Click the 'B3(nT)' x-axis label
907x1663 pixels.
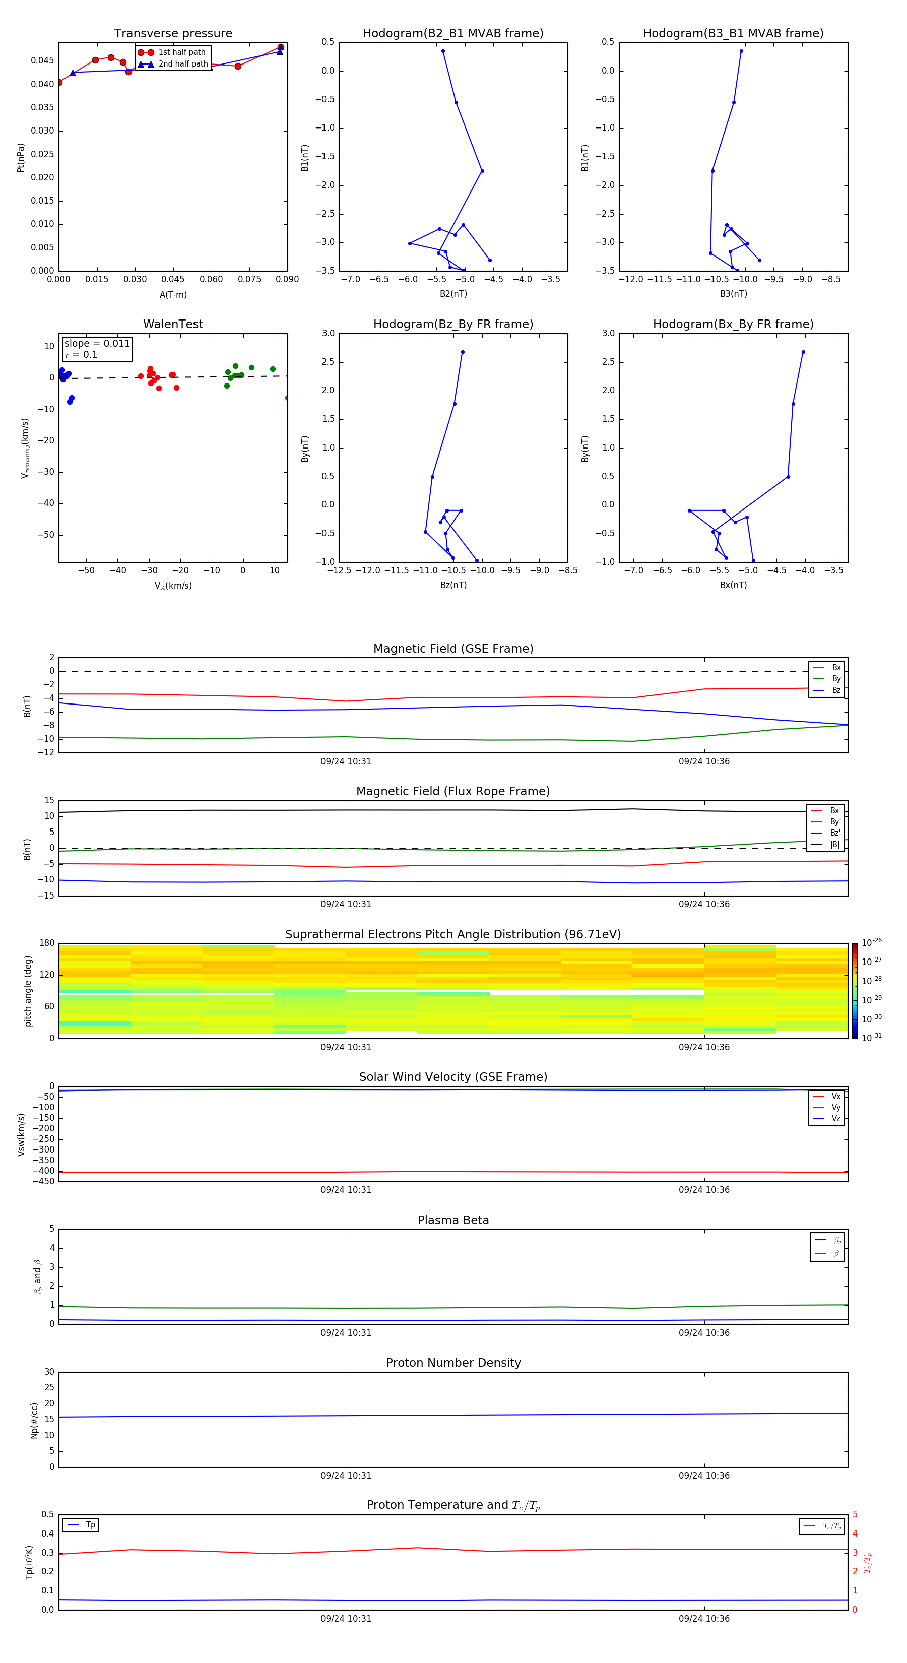tap(733, 294)
